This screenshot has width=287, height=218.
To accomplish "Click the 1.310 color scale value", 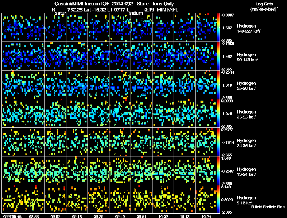I will click(x=227, y=85).
